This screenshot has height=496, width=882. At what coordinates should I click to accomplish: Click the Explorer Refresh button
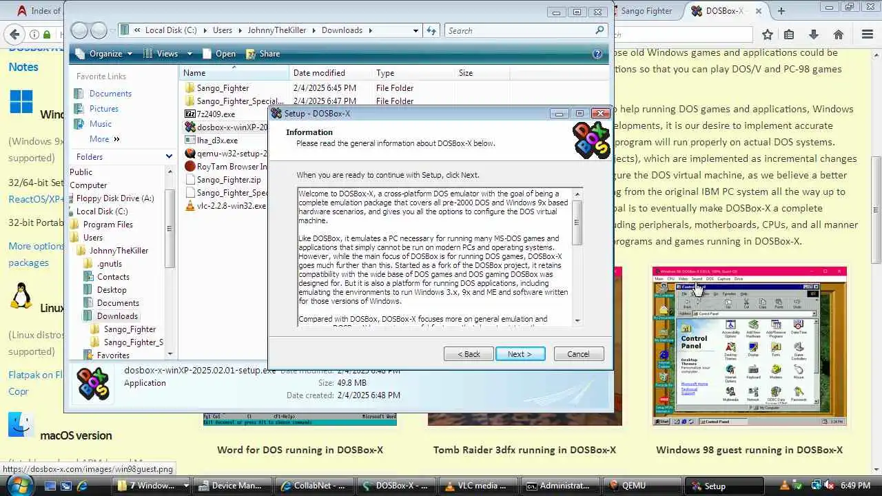431,30
